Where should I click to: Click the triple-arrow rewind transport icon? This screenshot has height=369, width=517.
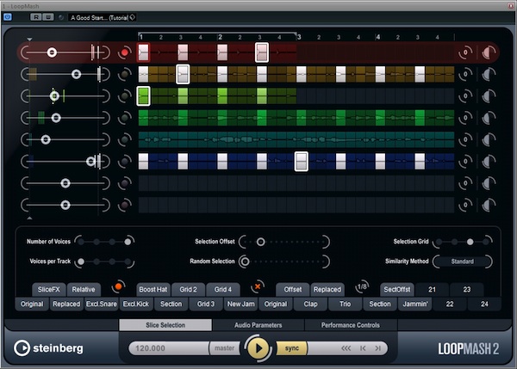(x=346, y=348)
